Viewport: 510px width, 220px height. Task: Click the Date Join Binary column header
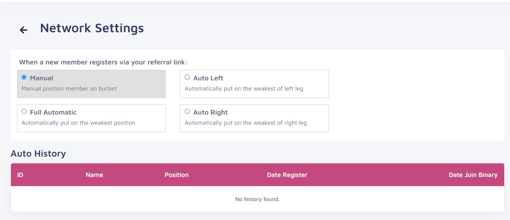pyautogui.click(x=473, y=175)
